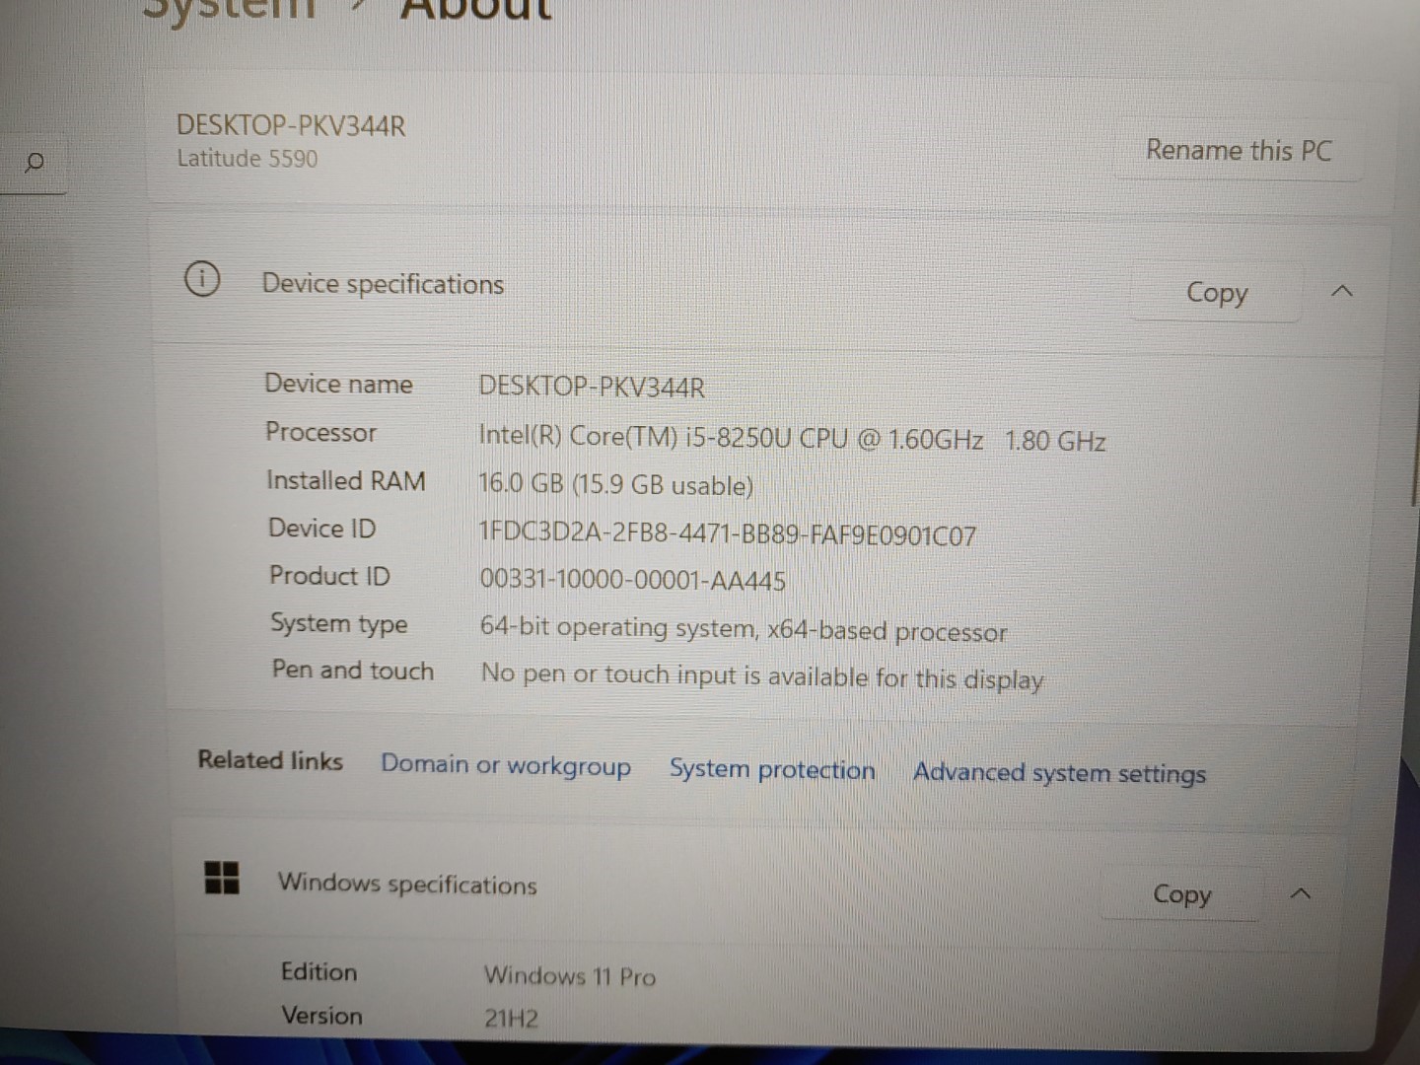Click the Device specifications info icon
Viewport: 1420px width, 1065px height.
202,280
